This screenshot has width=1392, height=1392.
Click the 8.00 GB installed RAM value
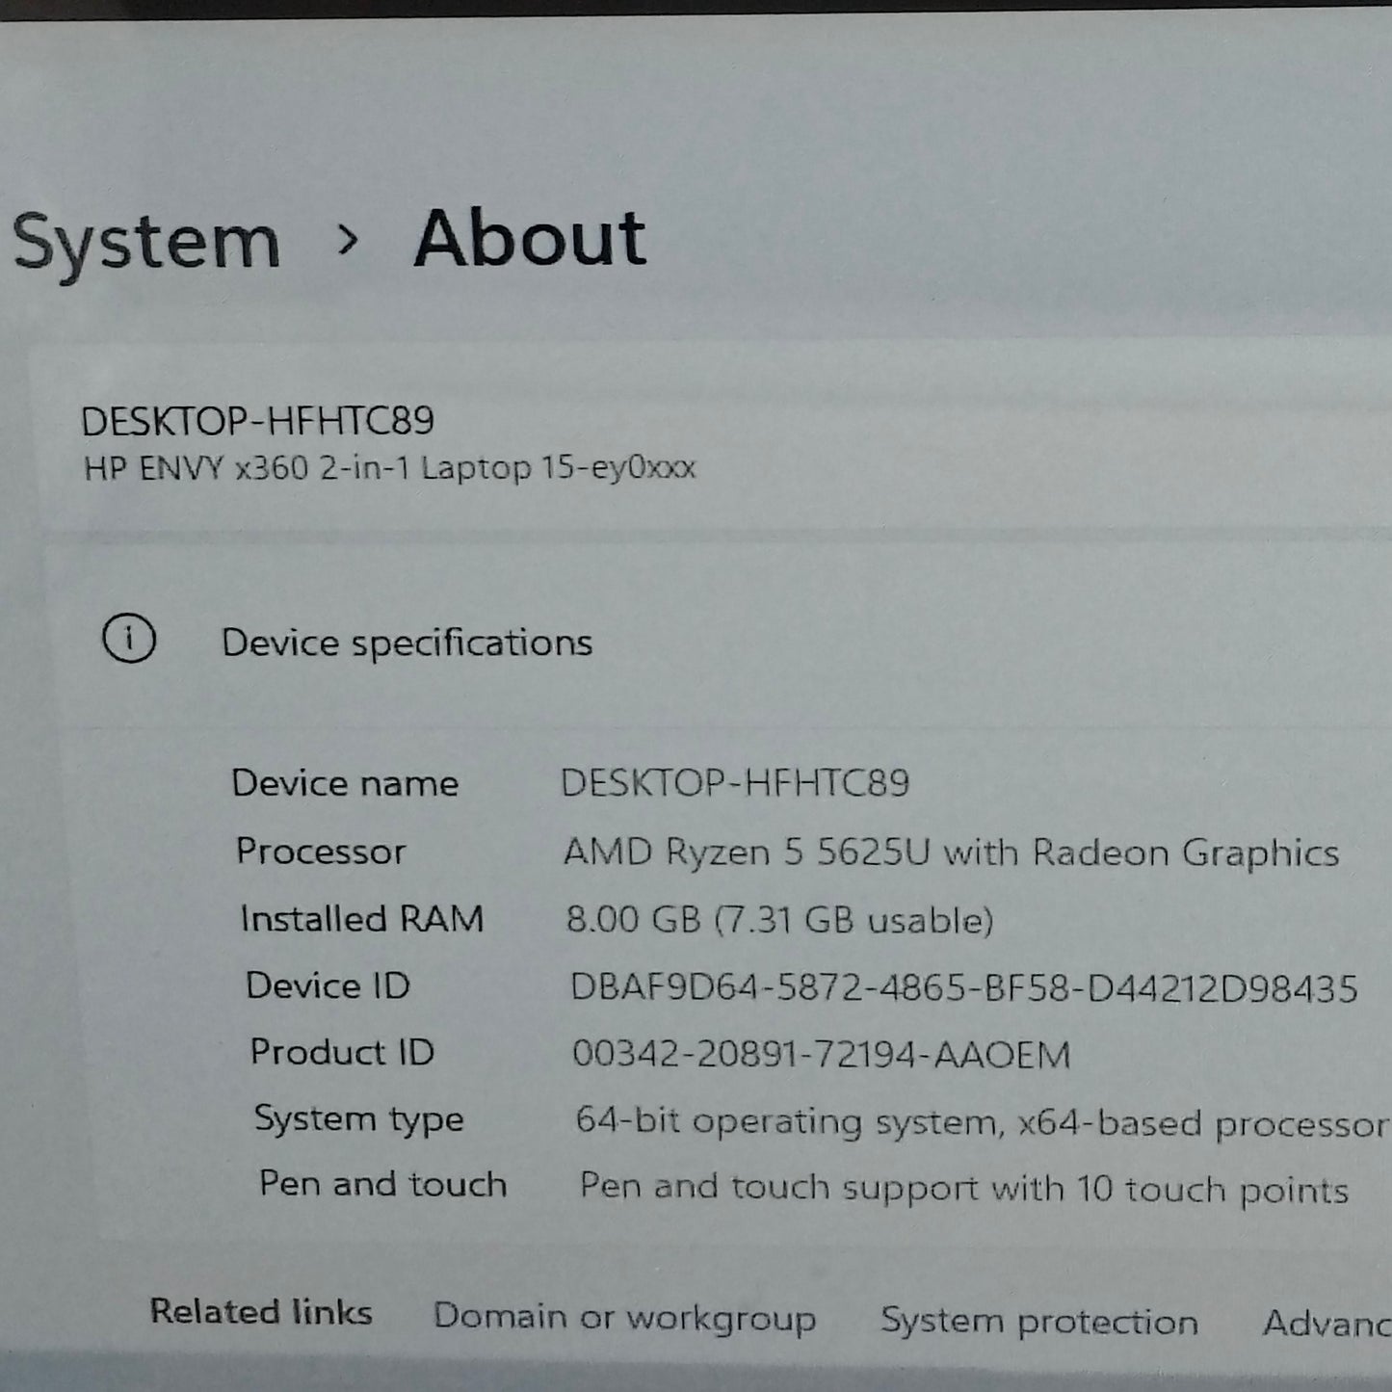point(779,920)
